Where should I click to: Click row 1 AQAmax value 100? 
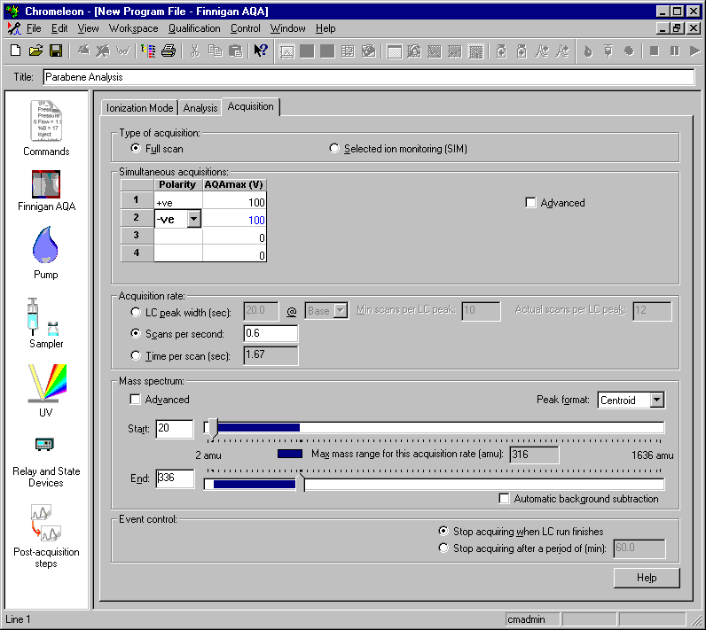(234, 202)
